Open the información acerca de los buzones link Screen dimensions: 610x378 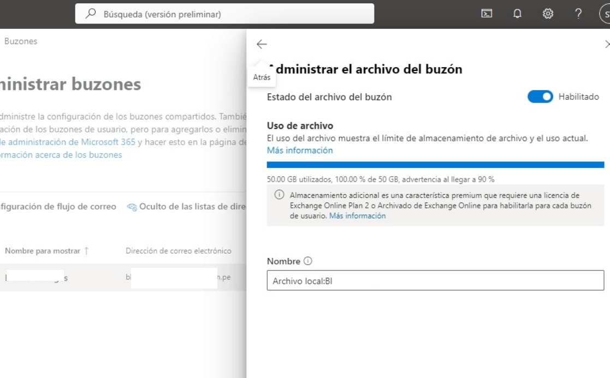[x=61, y=155]
